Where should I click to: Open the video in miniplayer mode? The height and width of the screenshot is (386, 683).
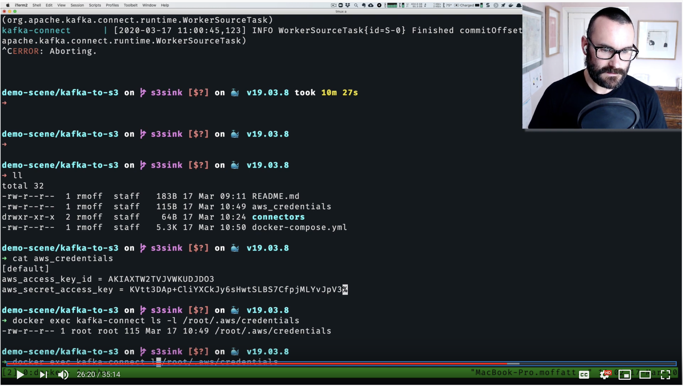[x=625, y=374]
